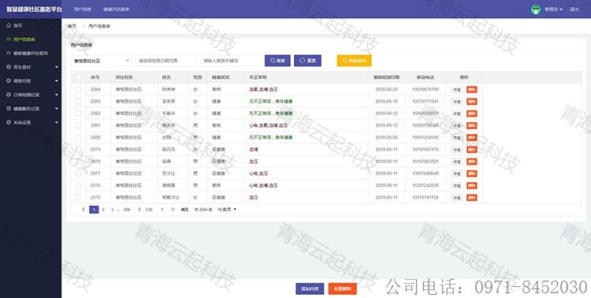591x298 pixels.
Task: Click the yellow advanced search button
Action: tap(355, 61)
